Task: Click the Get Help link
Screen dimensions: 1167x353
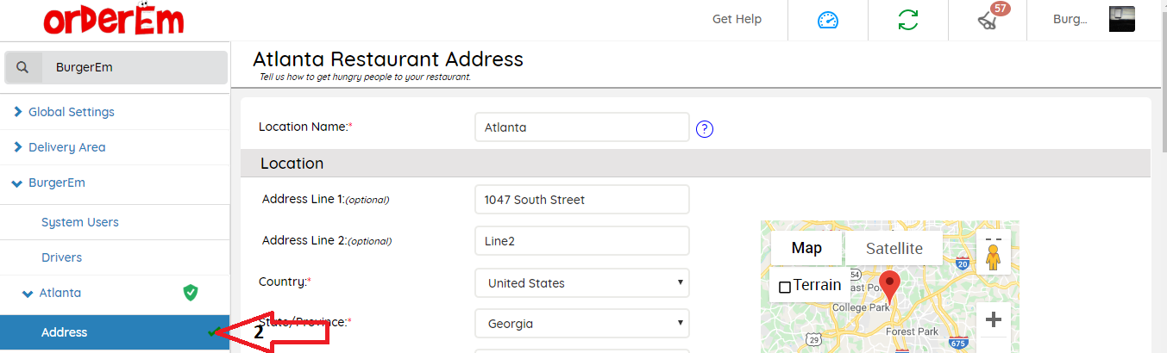Action: [x=737, y=19]
